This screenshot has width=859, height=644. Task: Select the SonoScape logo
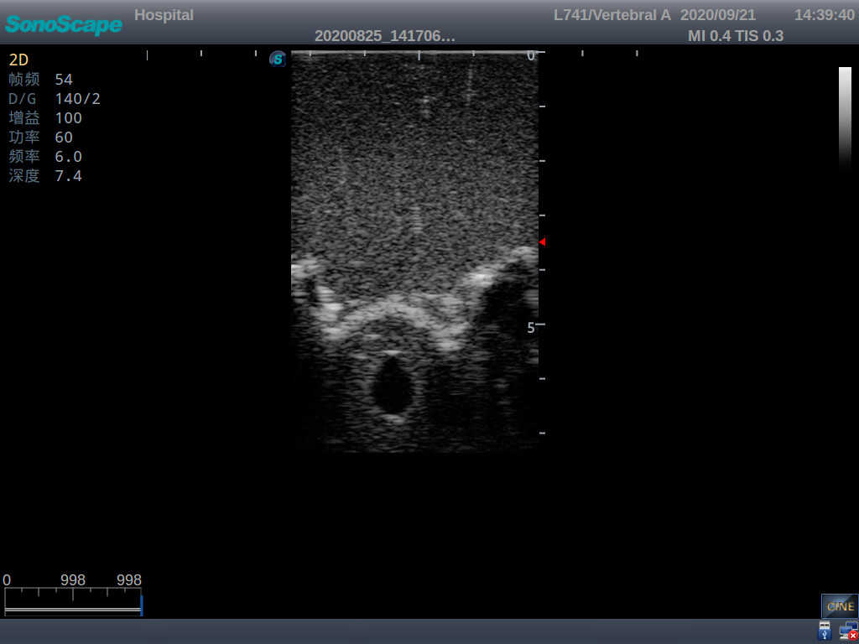click(63, 25)
